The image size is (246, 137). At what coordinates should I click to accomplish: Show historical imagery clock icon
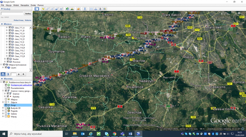pyautogui.click(x=68, y=9)
